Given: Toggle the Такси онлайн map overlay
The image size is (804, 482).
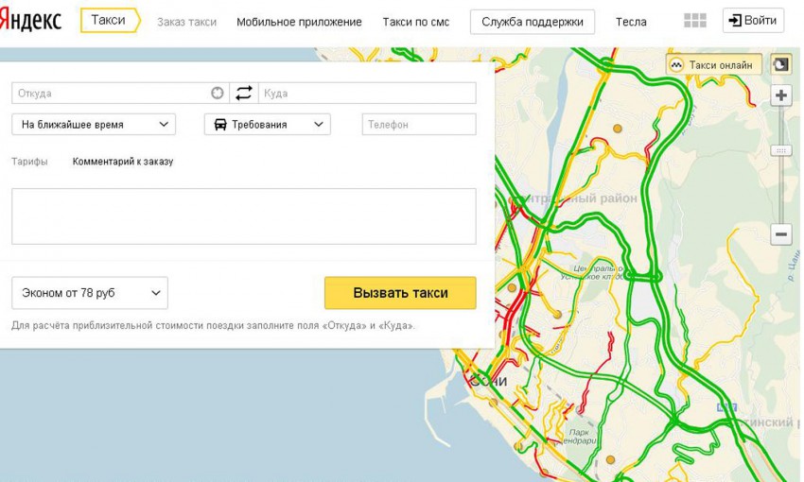Looking at the screenshot, I should click(x=713, y=65).
